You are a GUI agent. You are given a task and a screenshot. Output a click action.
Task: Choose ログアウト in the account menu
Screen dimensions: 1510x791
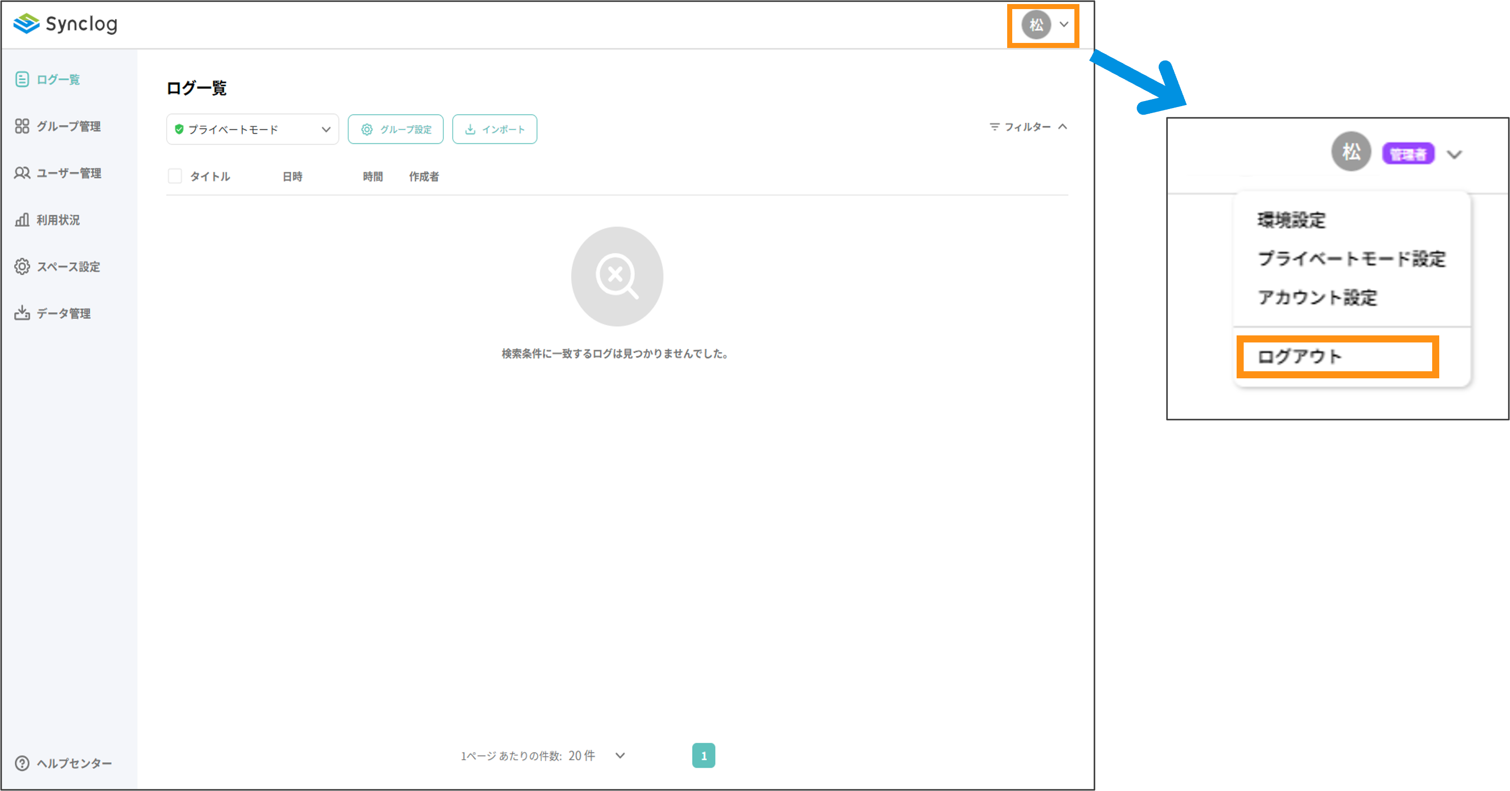1300,356
